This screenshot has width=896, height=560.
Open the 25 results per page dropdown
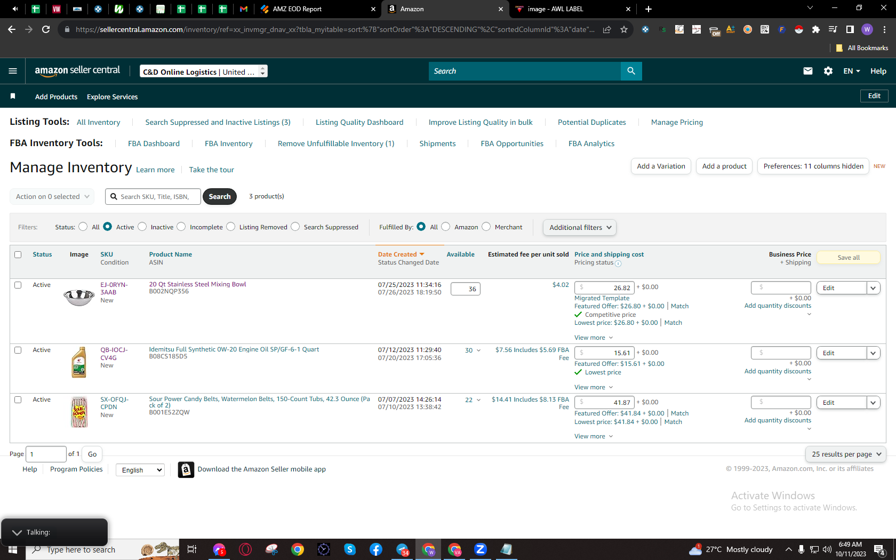pyautogui.click(x=846, y=454)
